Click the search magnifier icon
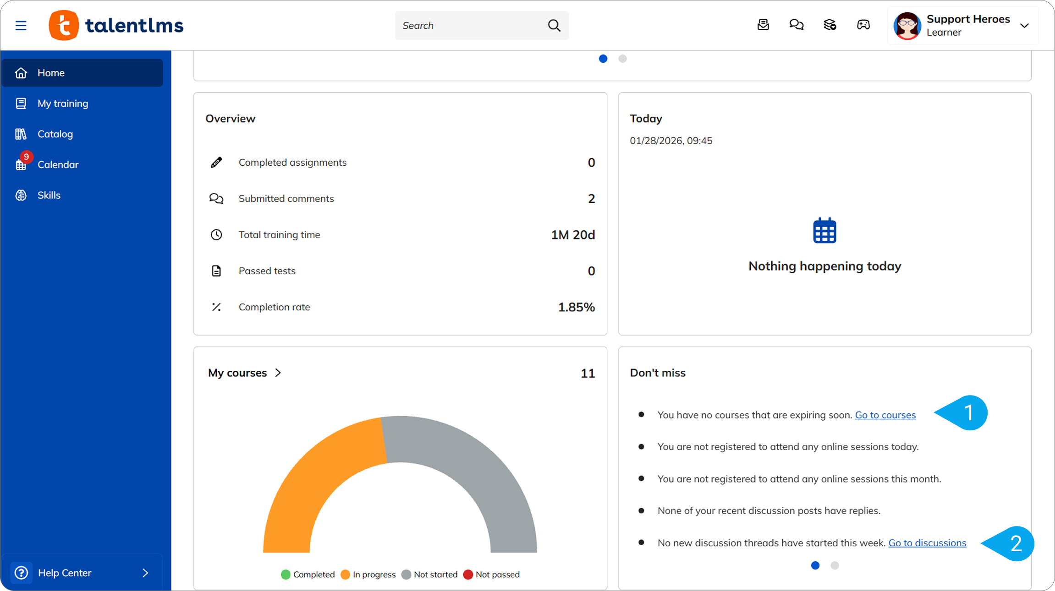This screenshot has height=591, width=1055. (554, 26)
